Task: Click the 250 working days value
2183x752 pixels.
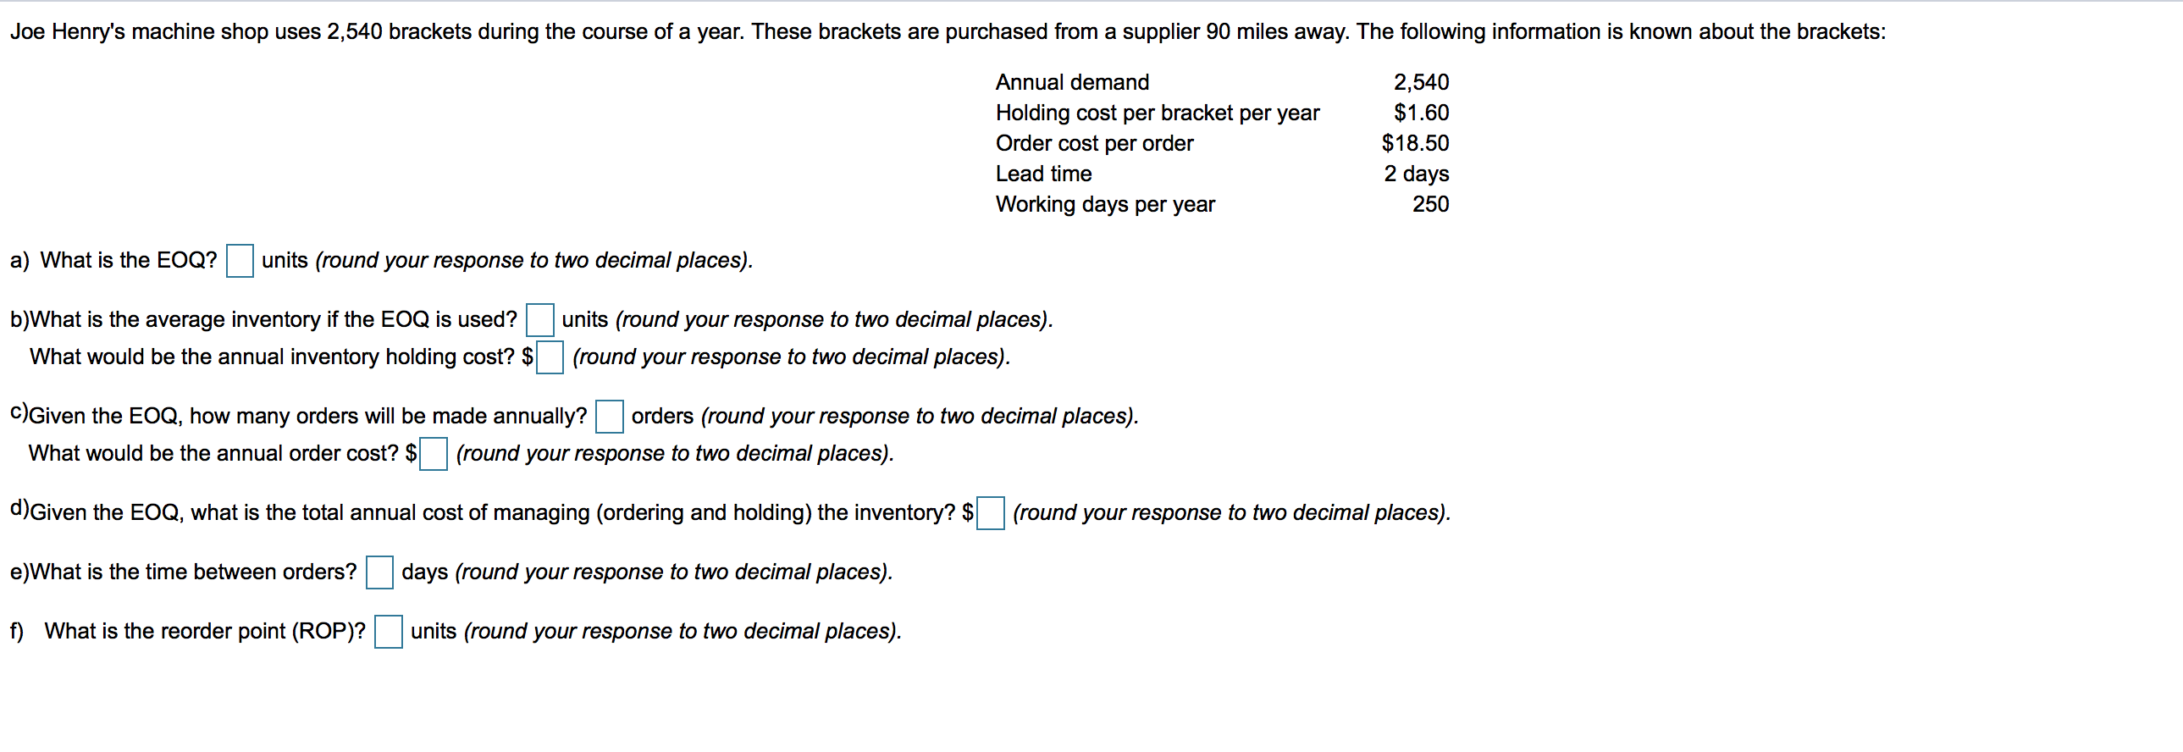Action: pyautogui.click(x=1430, y=204)
